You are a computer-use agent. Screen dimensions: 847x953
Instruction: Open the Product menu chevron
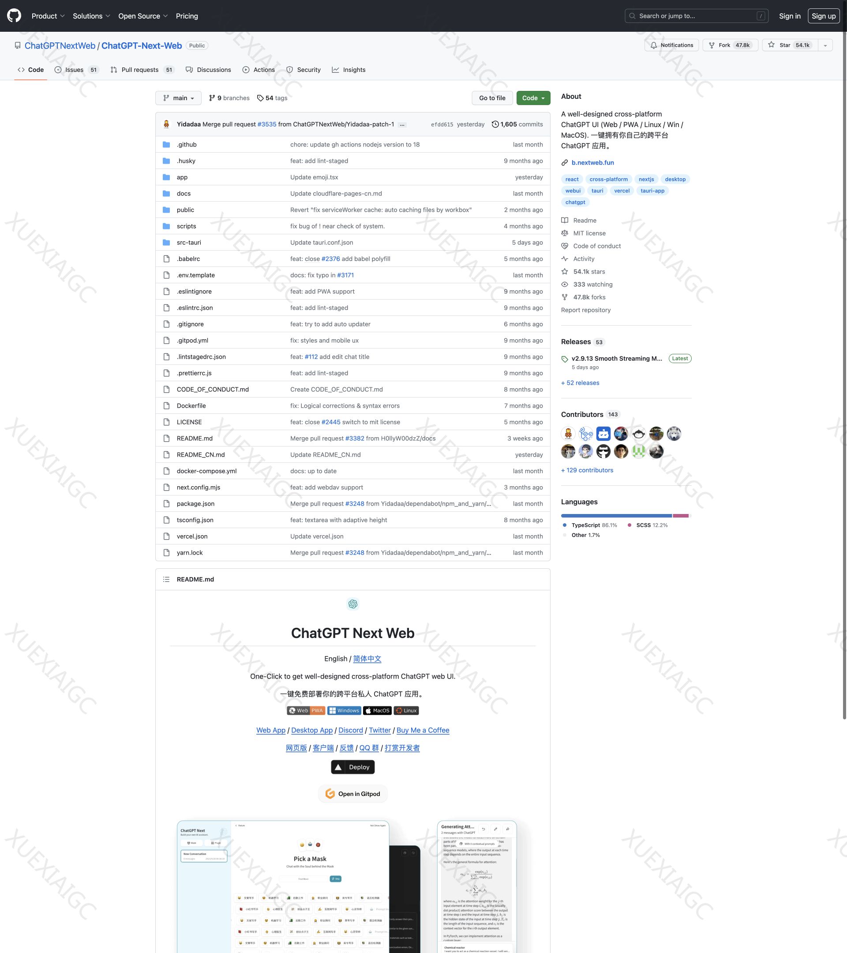point(63,15)
